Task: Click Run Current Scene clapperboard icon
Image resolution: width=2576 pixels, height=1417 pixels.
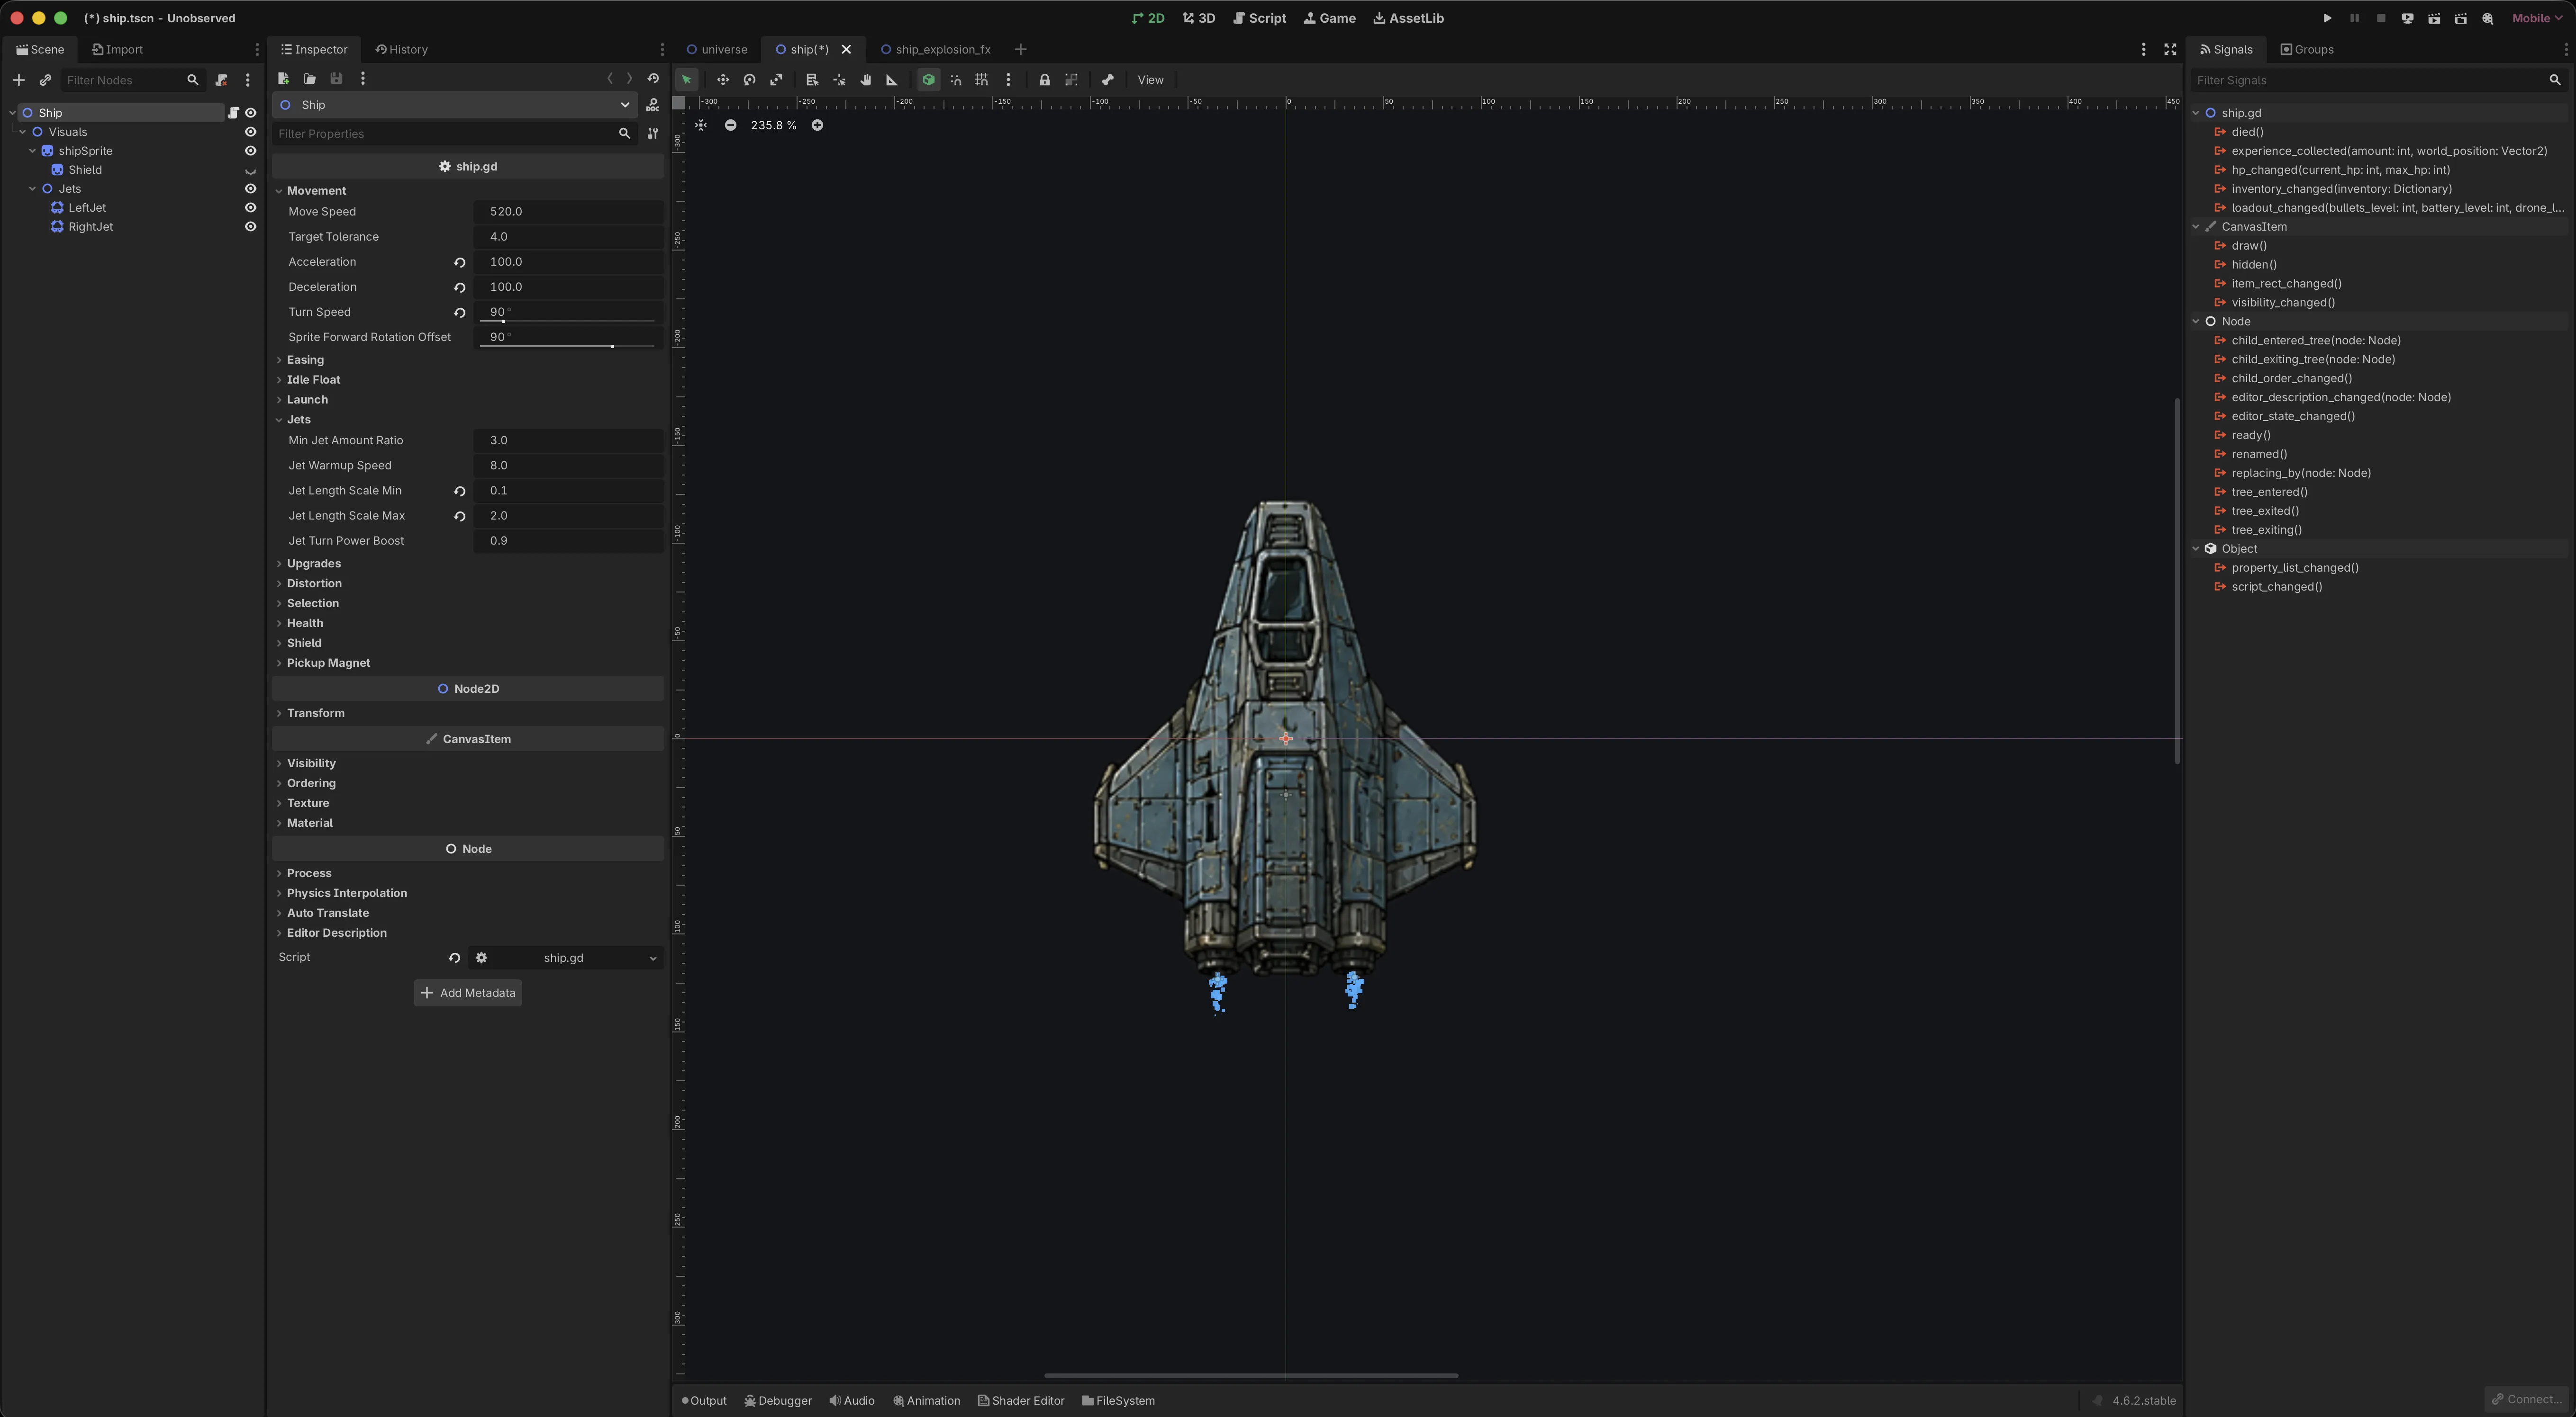Action: pos(2434,18)
